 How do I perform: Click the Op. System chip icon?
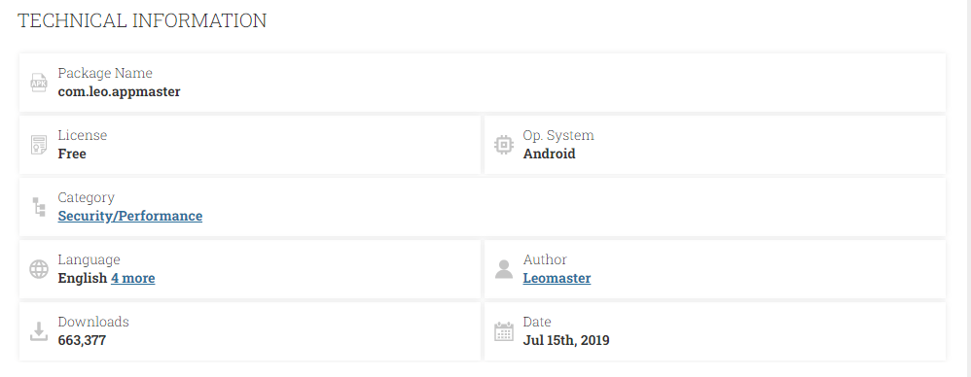pos(503,145)
